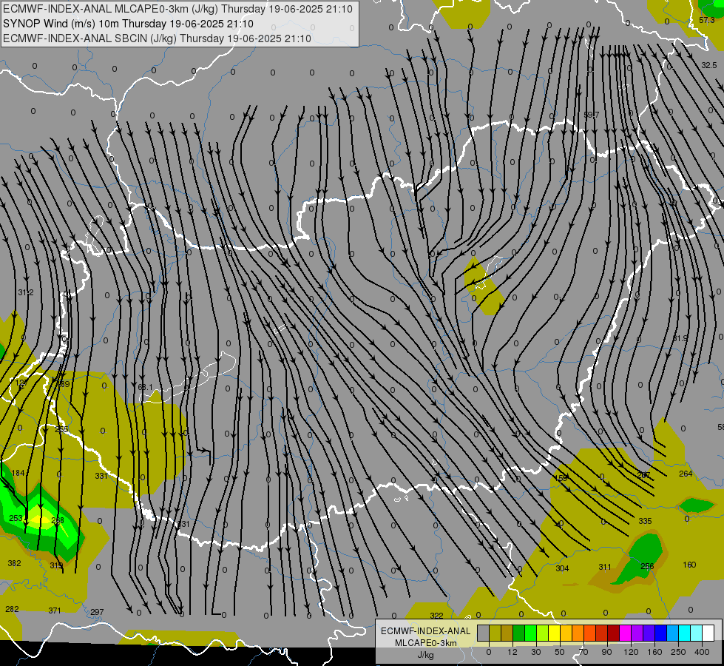Viewport: 724px width, 666px height.
Task: Click the 57.3 value at top right
Action: click(x=706, y=20)
